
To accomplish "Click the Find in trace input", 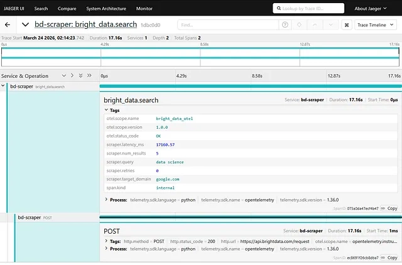I will [227, 24].
